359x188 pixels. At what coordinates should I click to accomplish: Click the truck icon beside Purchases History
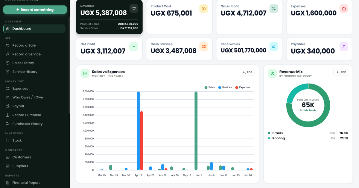pos(8,124)
